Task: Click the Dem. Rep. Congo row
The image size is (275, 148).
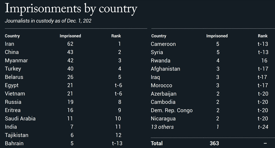Action: point(210,110)
